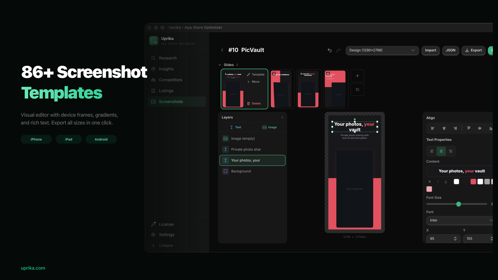Open the Inter font dropdown
The width and height of the screenshot is (498, 280).
[460, 220]
